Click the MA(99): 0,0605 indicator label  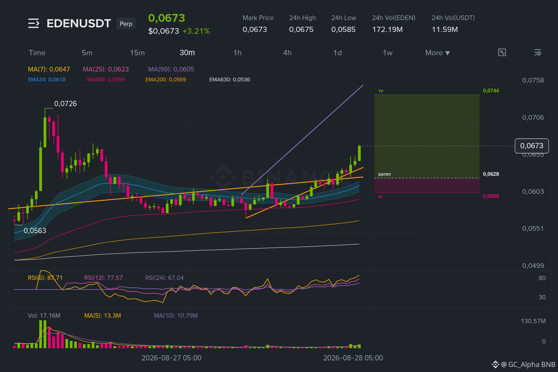tap(171, 69)
